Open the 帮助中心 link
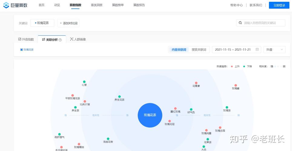This screenshot has height=151, width=292. [237, 5]
